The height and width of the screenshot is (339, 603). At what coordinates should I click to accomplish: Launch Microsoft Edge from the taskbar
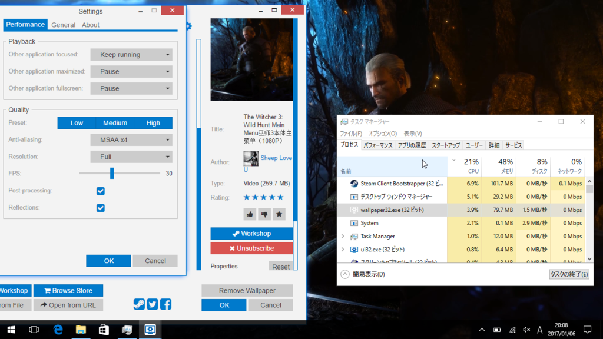(58, 330)
